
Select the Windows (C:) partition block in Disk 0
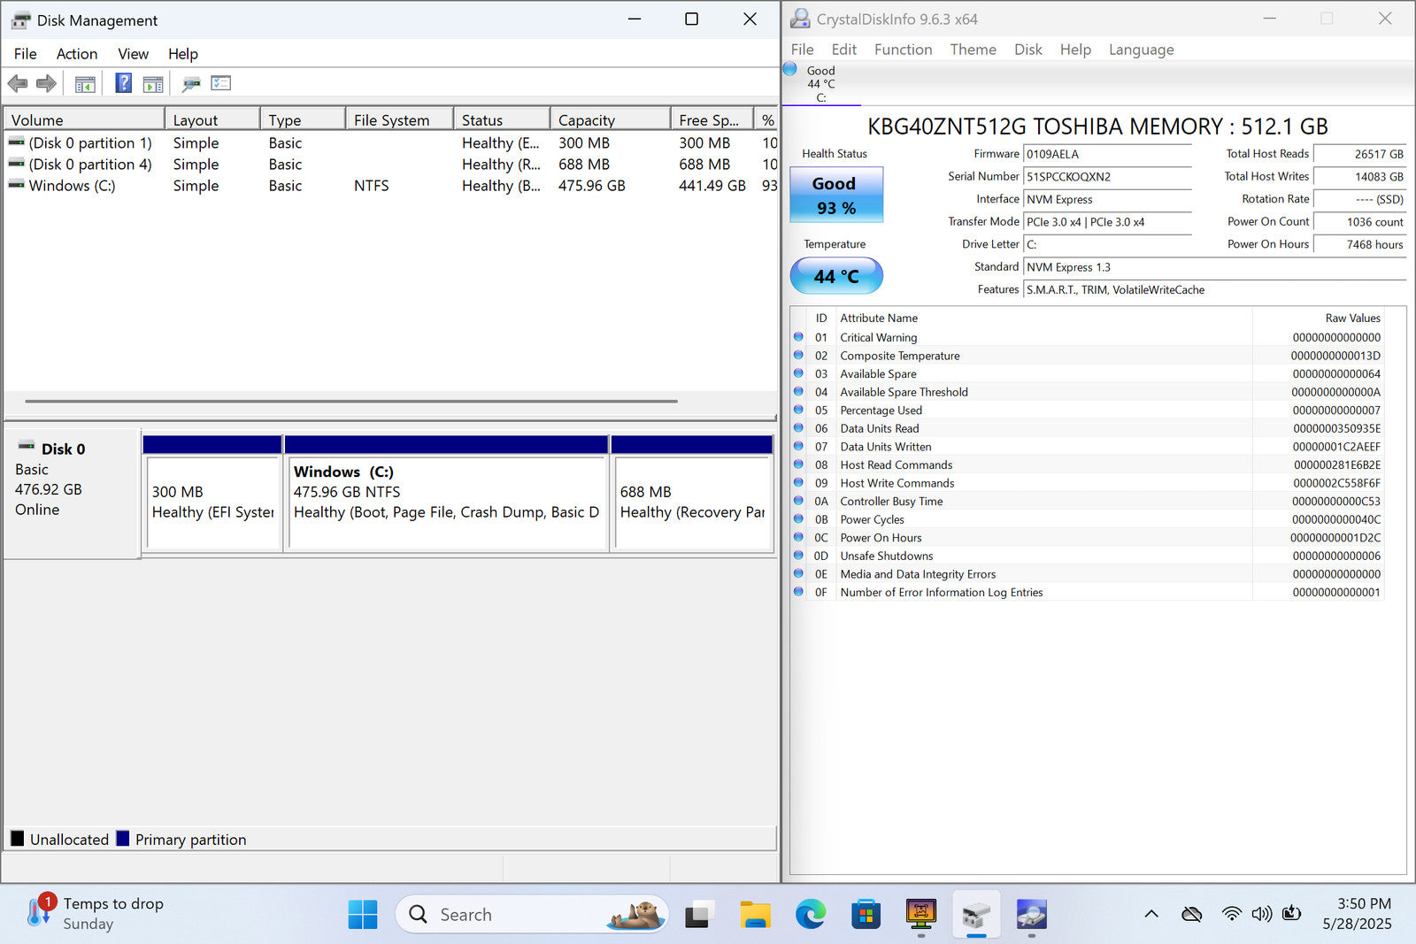point(446,502)
